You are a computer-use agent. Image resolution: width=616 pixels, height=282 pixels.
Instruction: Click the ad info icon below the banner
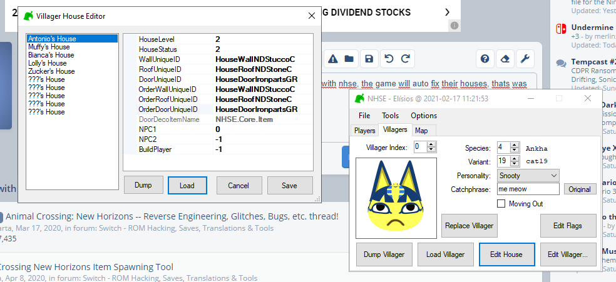[454, 26]
